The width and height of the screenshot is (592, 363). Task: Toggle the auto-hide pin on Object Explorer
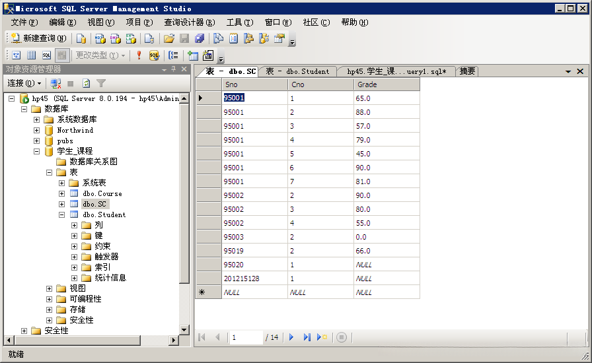coord(174,69)
